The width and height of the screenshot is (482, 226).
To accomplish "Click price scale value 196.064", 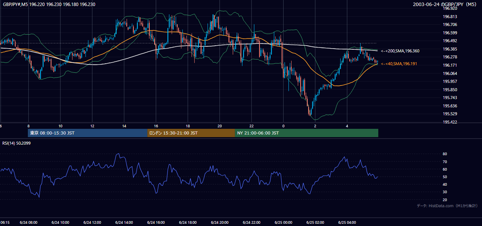I will (450, 73).
